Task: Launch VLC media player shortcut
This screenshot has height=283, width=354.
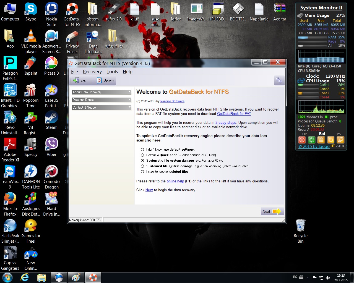Action: (x=31, y=39)
